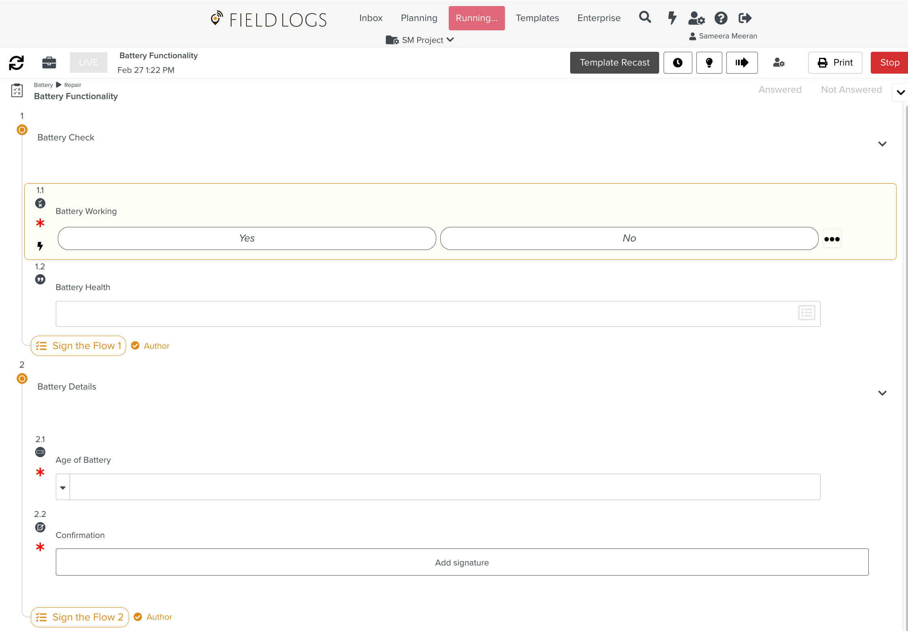
Task: Click the SM Project folder icon
Action: [392, 40]
